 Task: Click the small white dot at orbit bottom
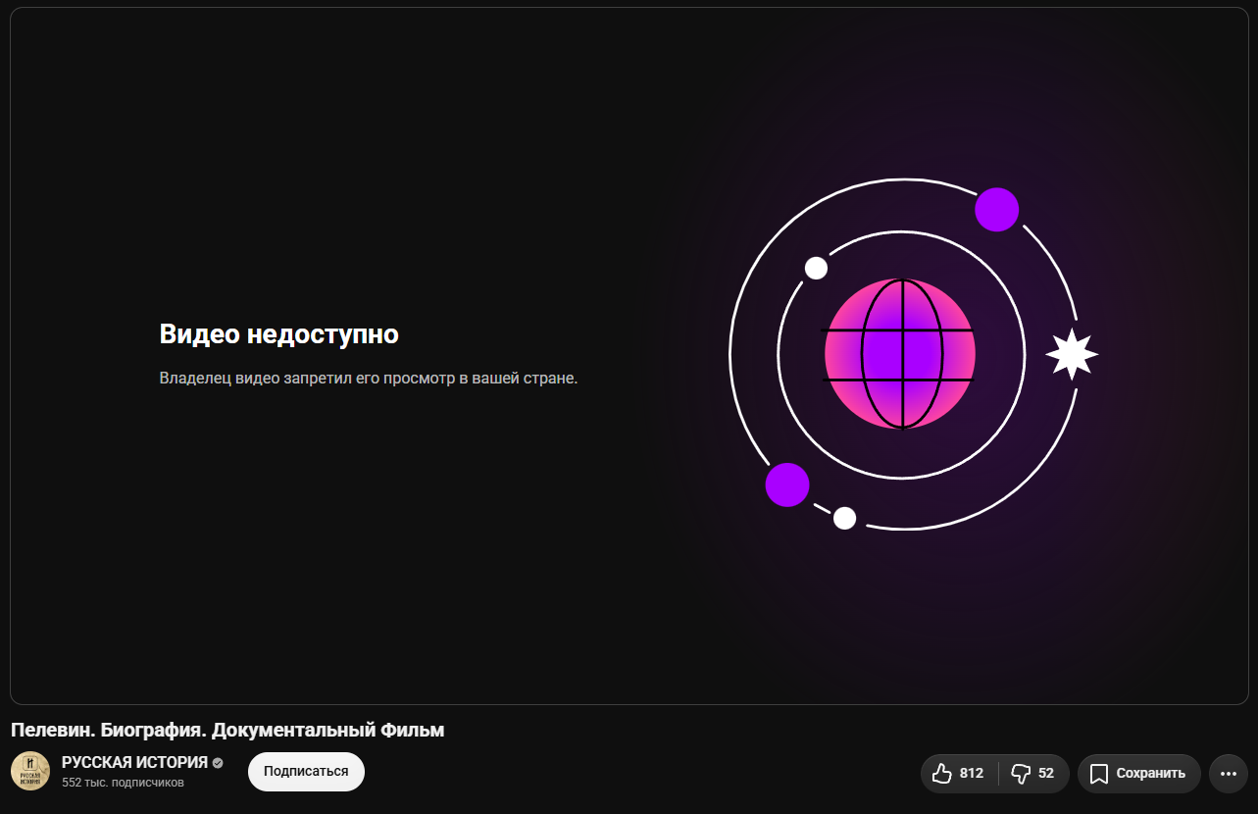844,518
